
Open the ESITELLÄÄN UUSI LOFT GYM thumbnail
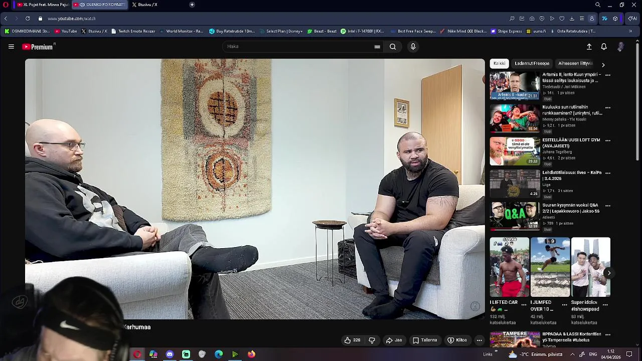[514, 151]
